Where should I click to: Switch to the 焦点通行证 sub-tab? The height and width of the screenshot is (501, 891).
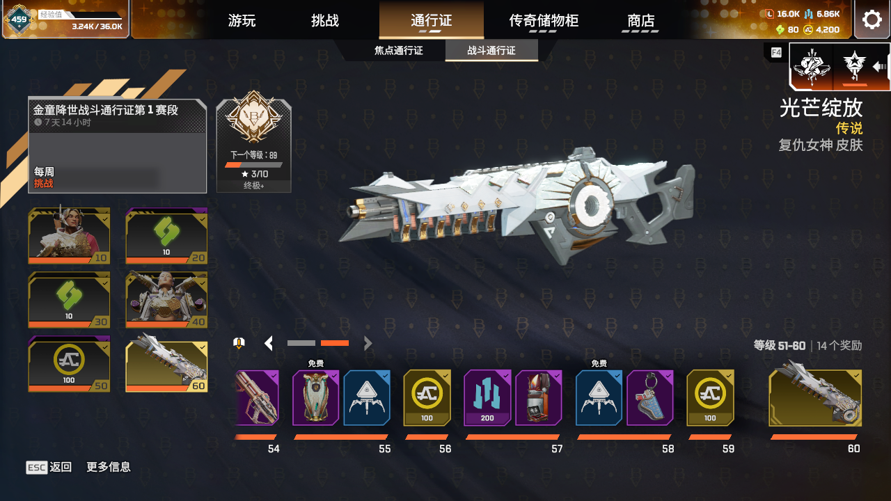pos(399,50)
